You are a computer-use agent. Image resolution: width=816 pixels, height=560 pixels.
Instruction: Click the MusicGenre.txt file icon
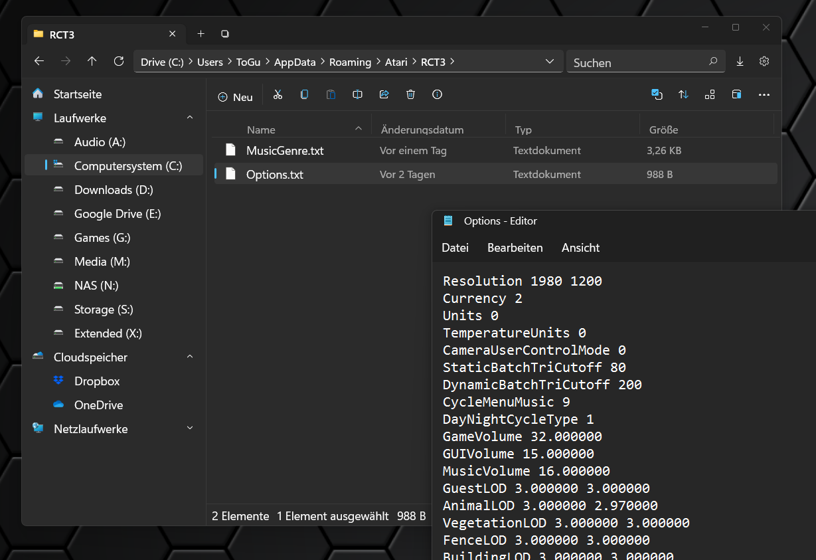[x=230, y=150]
